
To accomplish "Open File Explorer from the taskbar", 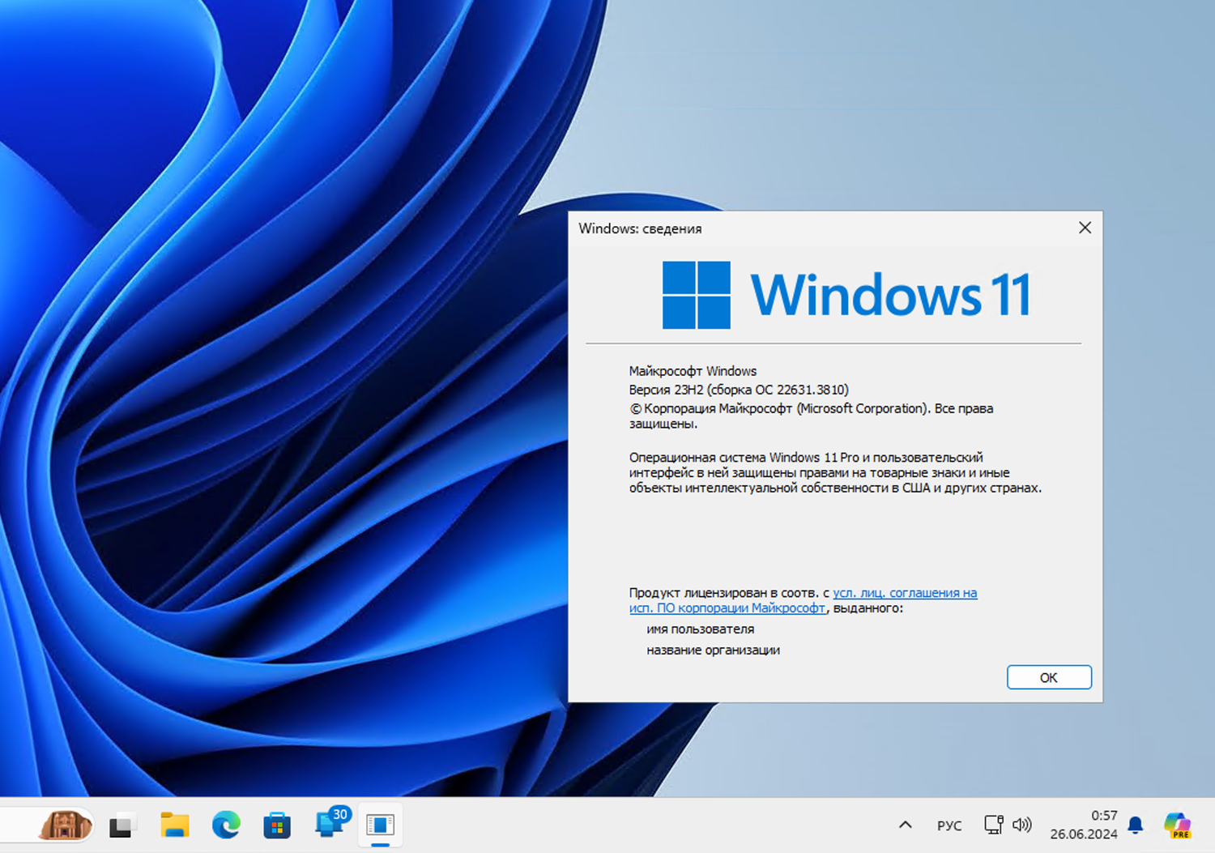I will [x=175, y=825].
